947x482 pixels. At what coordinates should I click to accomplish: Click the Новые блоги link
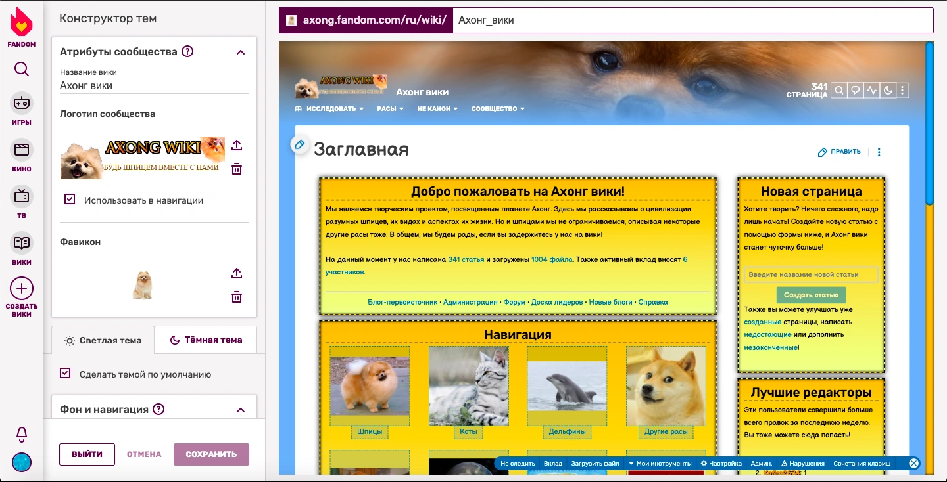[611, 302]
